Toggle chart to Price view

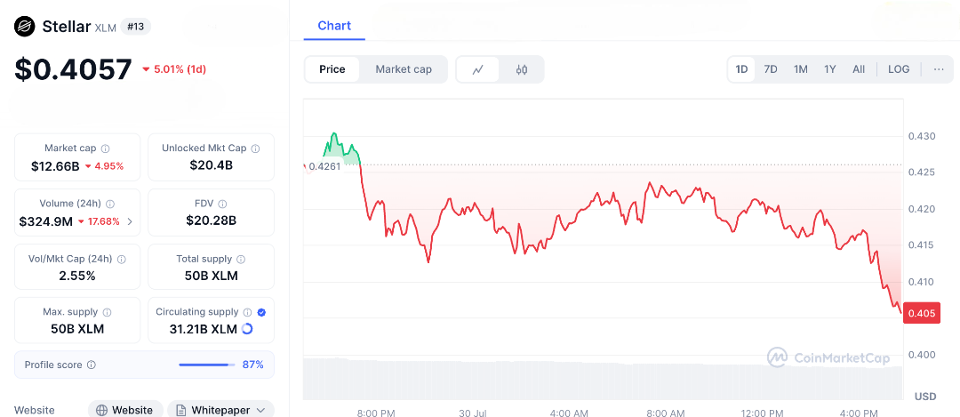coord(332,69)
